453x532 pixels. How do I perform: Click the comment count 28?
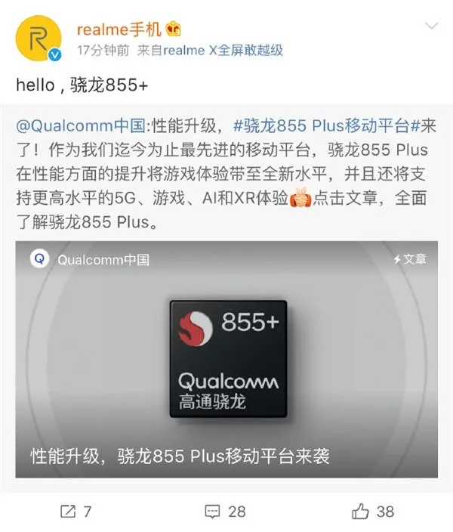pos(237,512)
